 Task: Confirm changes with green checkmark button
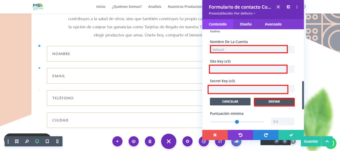pyautogui.click(x=291, y=135)
